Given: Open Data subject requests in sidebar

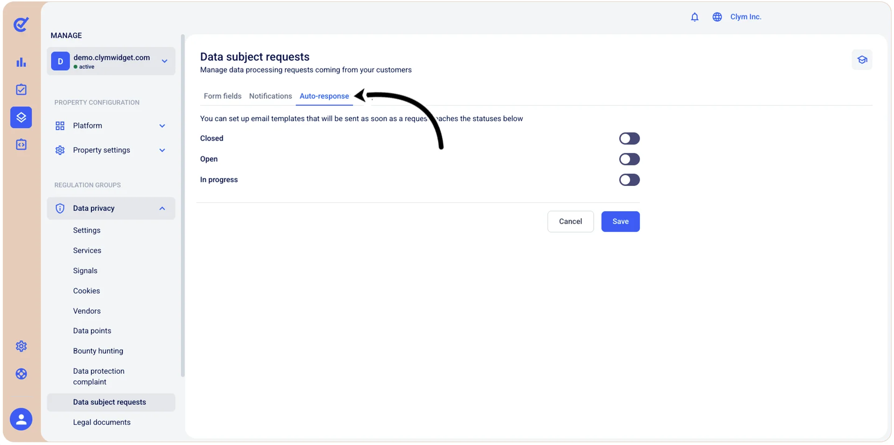Looking at the screenshot, I should click(111, 402).
